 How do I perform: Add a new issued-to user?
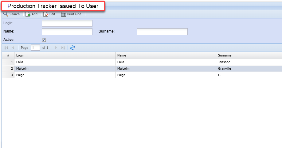click(32, 14)
